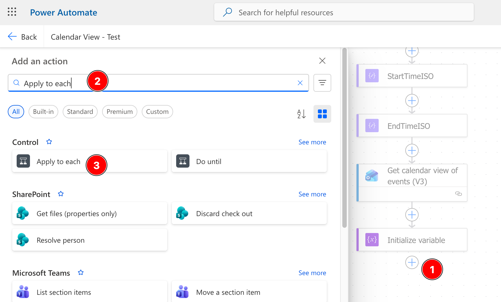Click the search magnifier in action search
Screen dimensions: 501x302
[x=16, y=83]
